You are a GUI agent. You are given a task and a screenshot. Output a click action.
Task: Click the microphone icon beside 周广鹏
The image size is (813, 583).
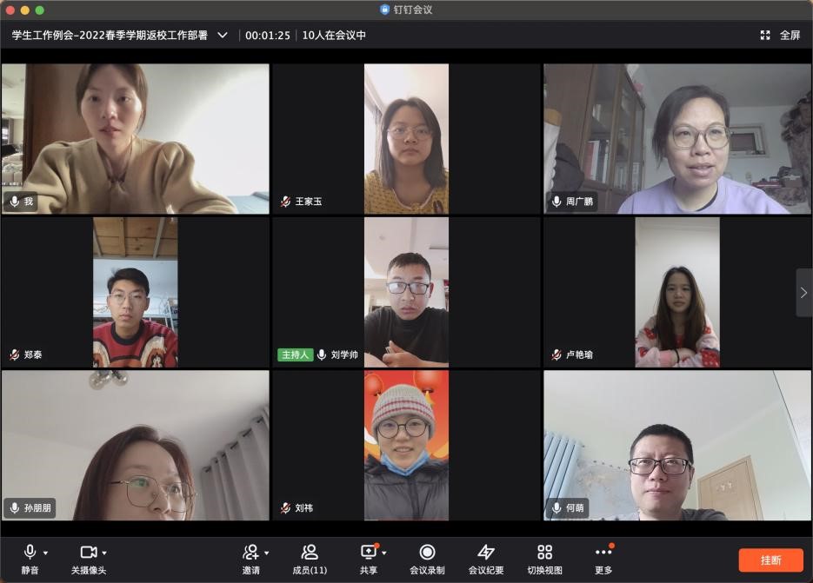[556, 202]
